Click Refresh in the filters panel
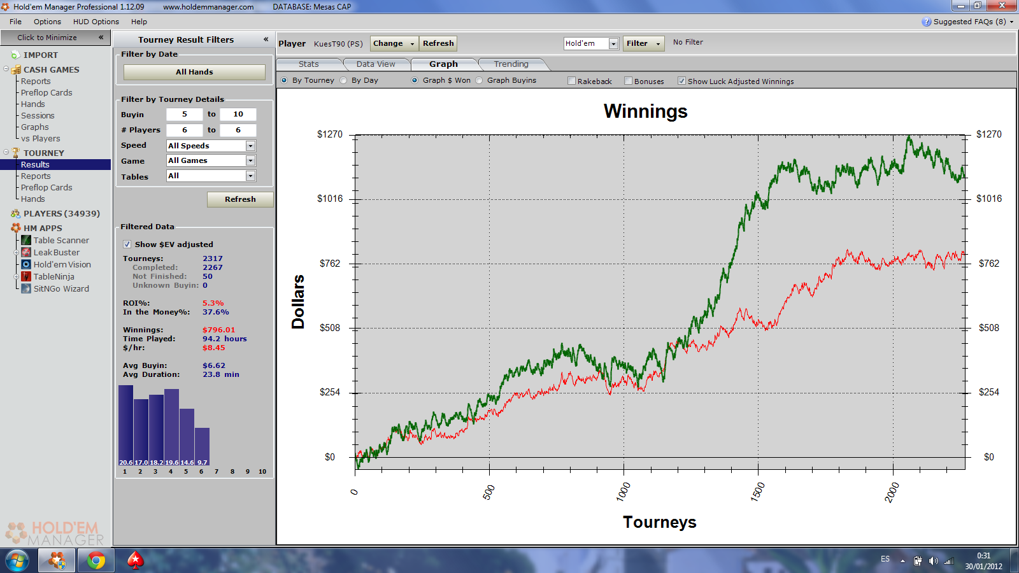Screen dimensions: 1019x573 click(240, 199)
